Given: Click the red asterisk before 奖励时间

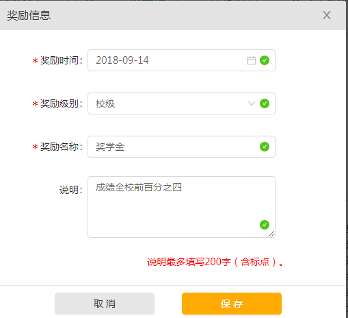Looking at the screenshot, I should click(35, 60).
